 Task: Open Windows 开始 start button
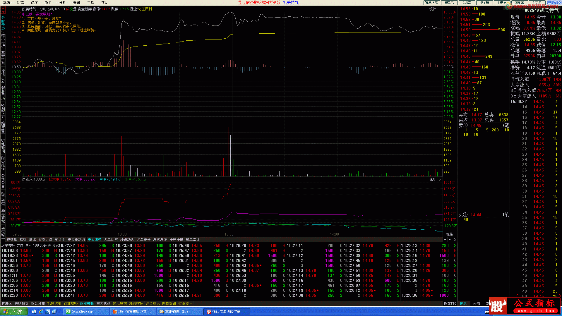[14, 312]
